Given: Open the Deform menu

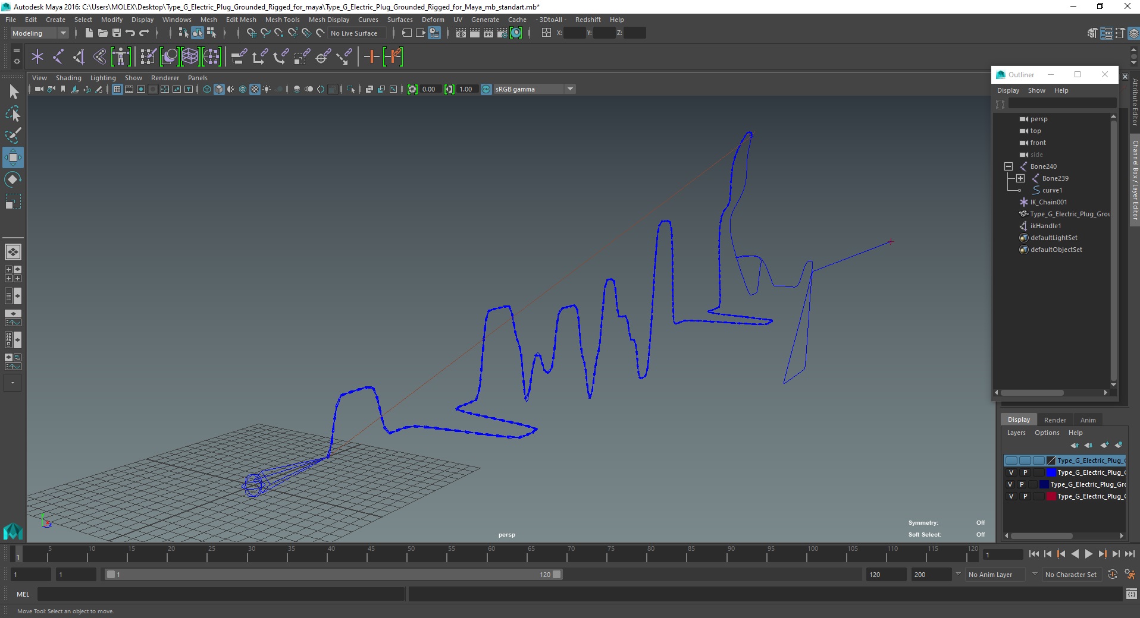Looking at the screenshot, I should coord(433,20).
